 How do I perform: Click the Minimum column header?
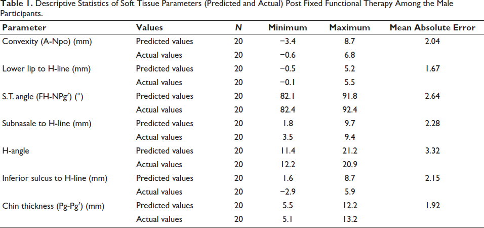[x=288, y=27]
